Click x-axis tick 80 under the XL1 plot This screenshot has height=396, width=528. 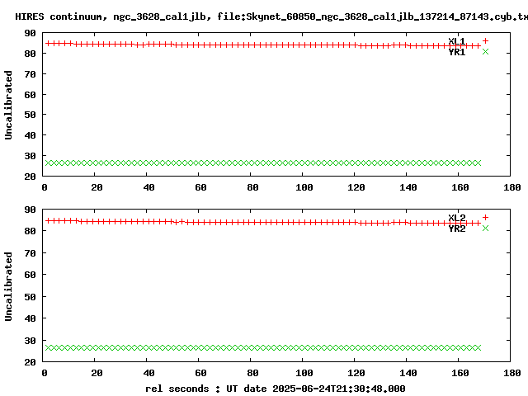tap(252, 187)
